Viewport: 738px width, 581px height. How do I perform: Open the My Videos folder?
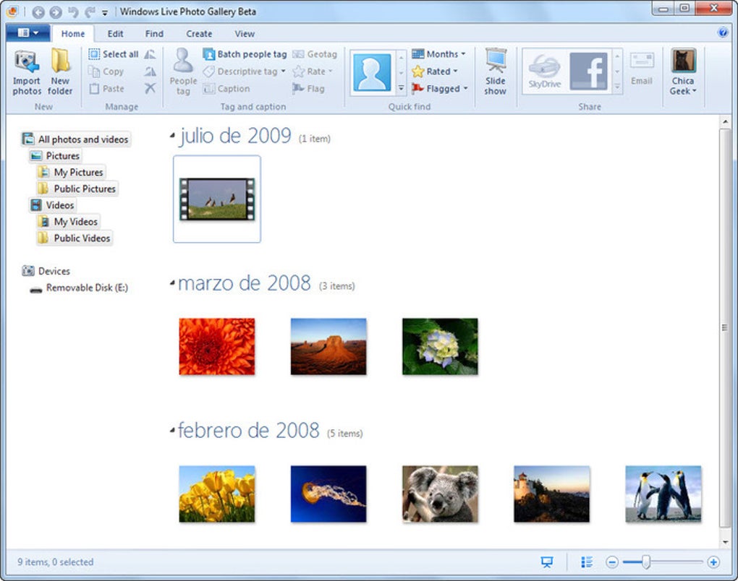click(x=68, y=221)
